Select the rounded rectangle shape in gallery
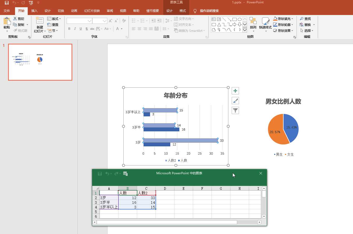Screen dimensions: 353x234 point(214,25)
